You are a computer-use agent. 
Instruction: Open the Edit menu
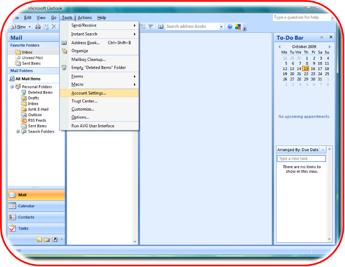pos(28,18)
